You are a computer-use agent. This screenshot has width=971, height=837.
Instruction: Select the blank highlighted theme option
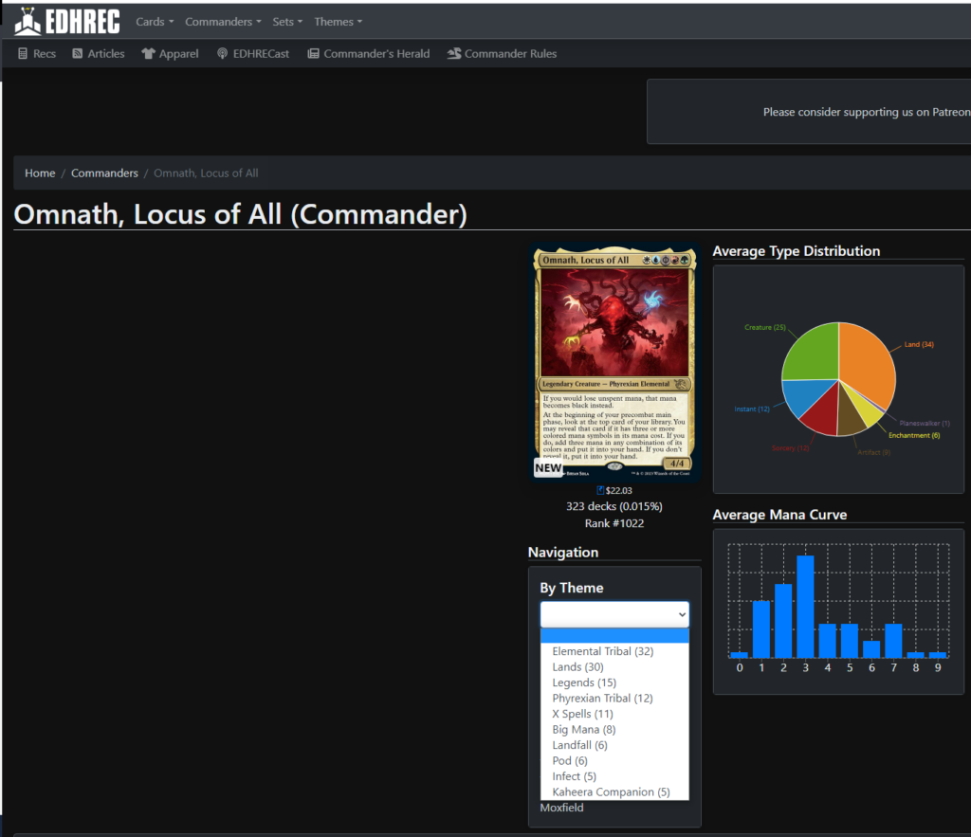point(614,636)
